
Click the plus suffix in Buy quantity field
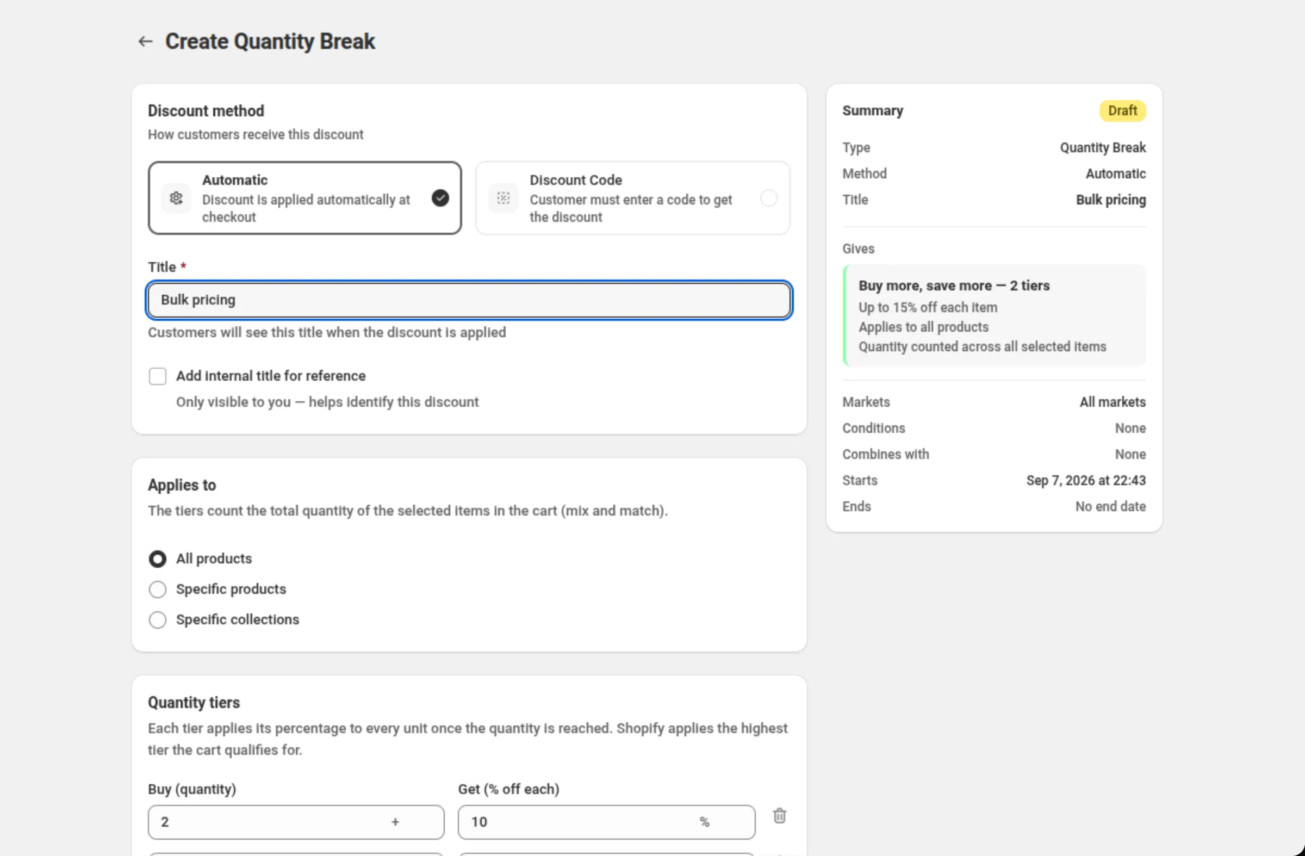tap(395, 821)
